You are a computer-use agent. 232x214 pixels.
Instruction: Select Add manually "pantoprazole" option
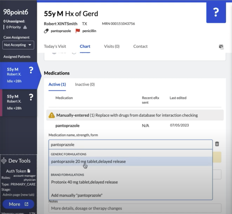coord(131,195)
